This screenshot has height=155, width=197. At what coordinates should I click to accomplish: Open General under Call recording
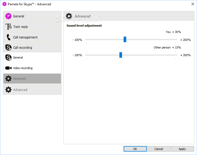pos(32,57)
